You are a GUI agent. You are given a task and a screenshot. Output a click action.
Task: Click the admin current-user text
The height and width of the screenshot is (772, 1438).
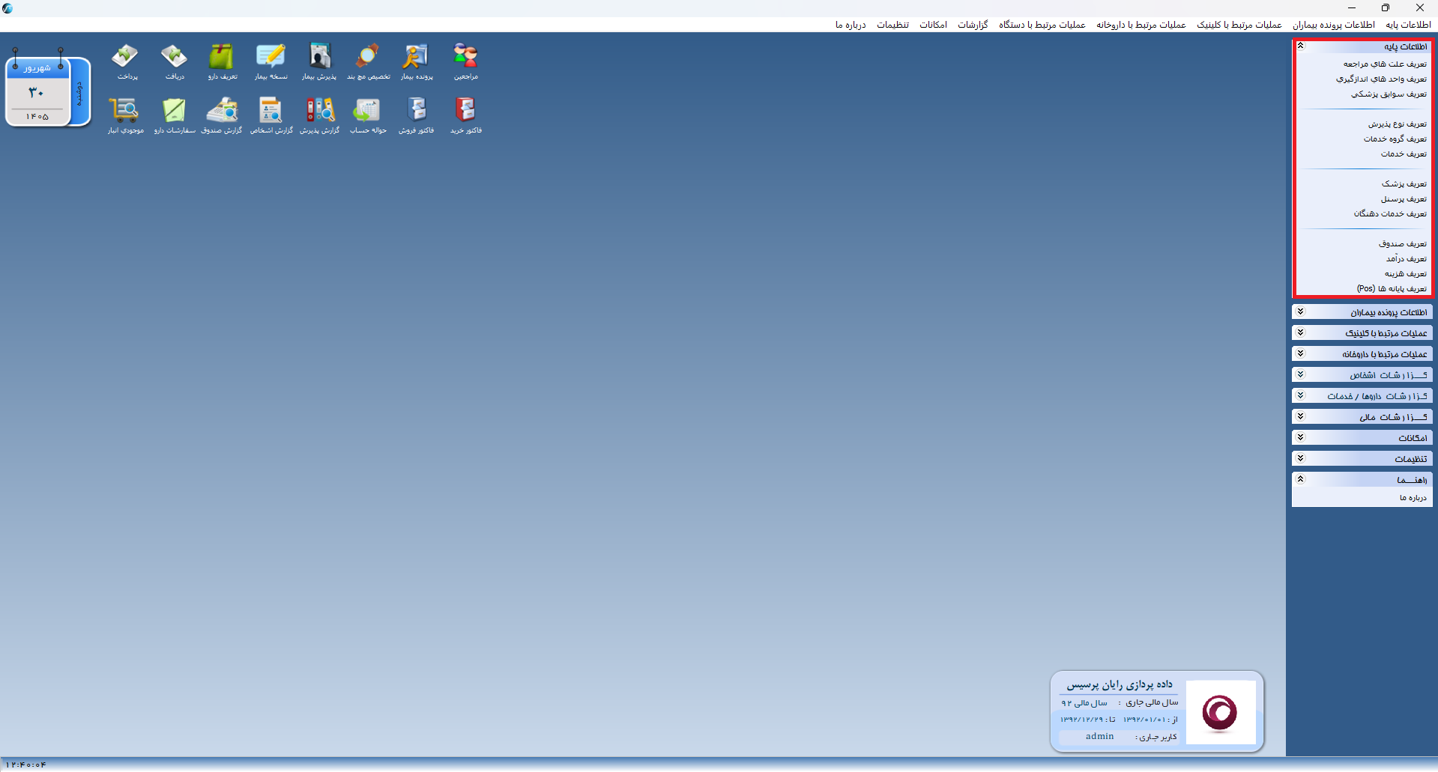pyautogui.click(x=1099, y=737)
